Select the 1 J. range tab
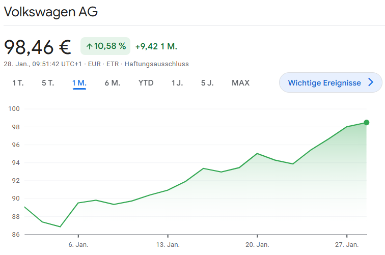The height and width of the screenshot is (255, 385). pyautogui.click(x=177, y=83)
